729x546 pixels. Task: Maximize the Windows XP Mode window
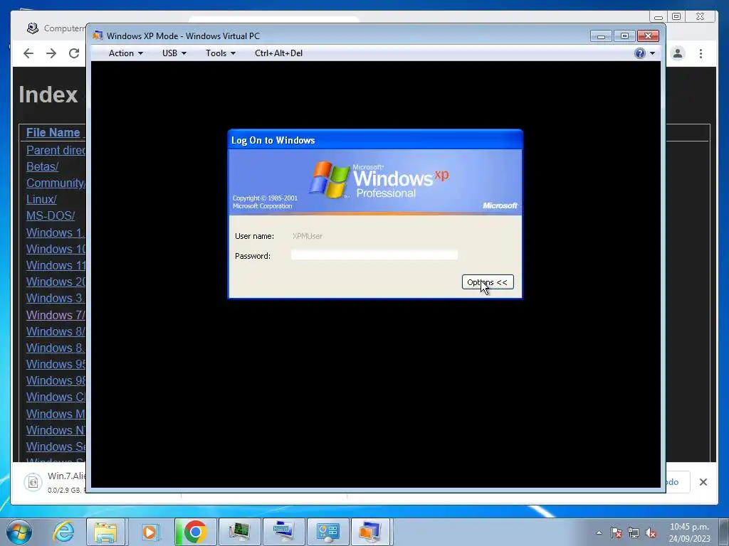point(624,36)
